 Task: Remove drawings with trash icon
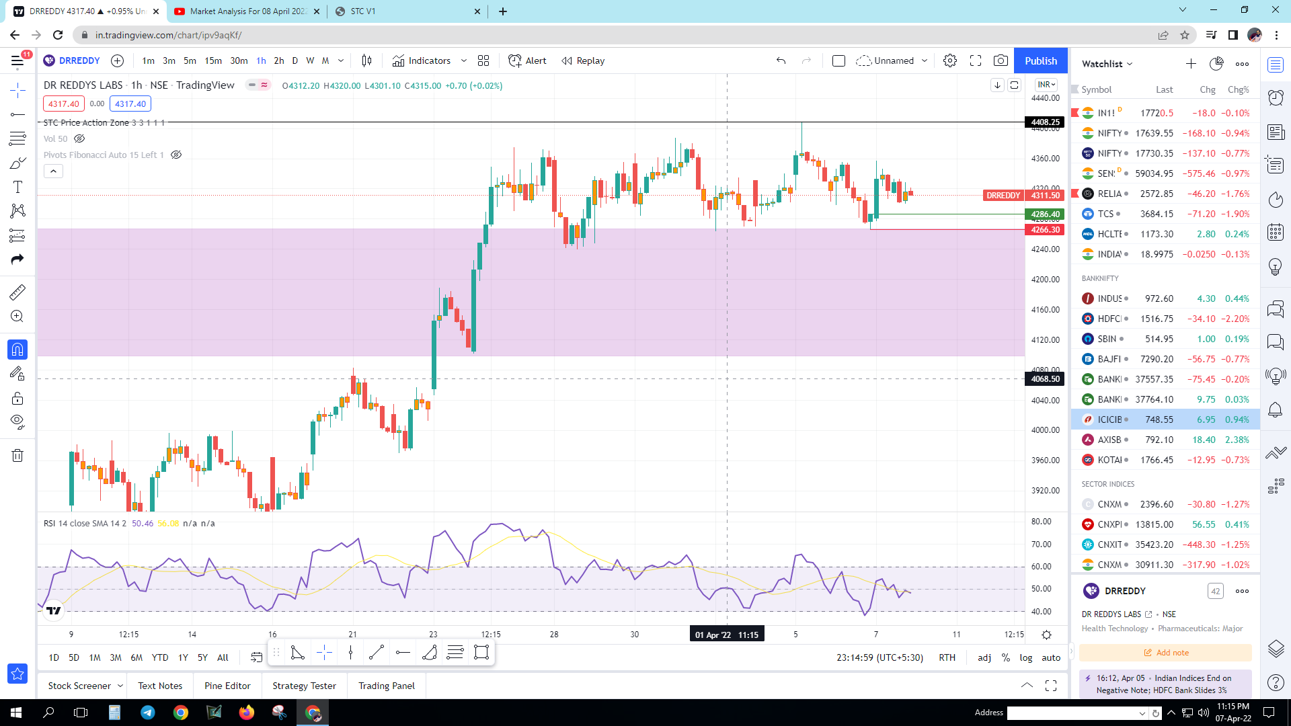pos(18,456)
